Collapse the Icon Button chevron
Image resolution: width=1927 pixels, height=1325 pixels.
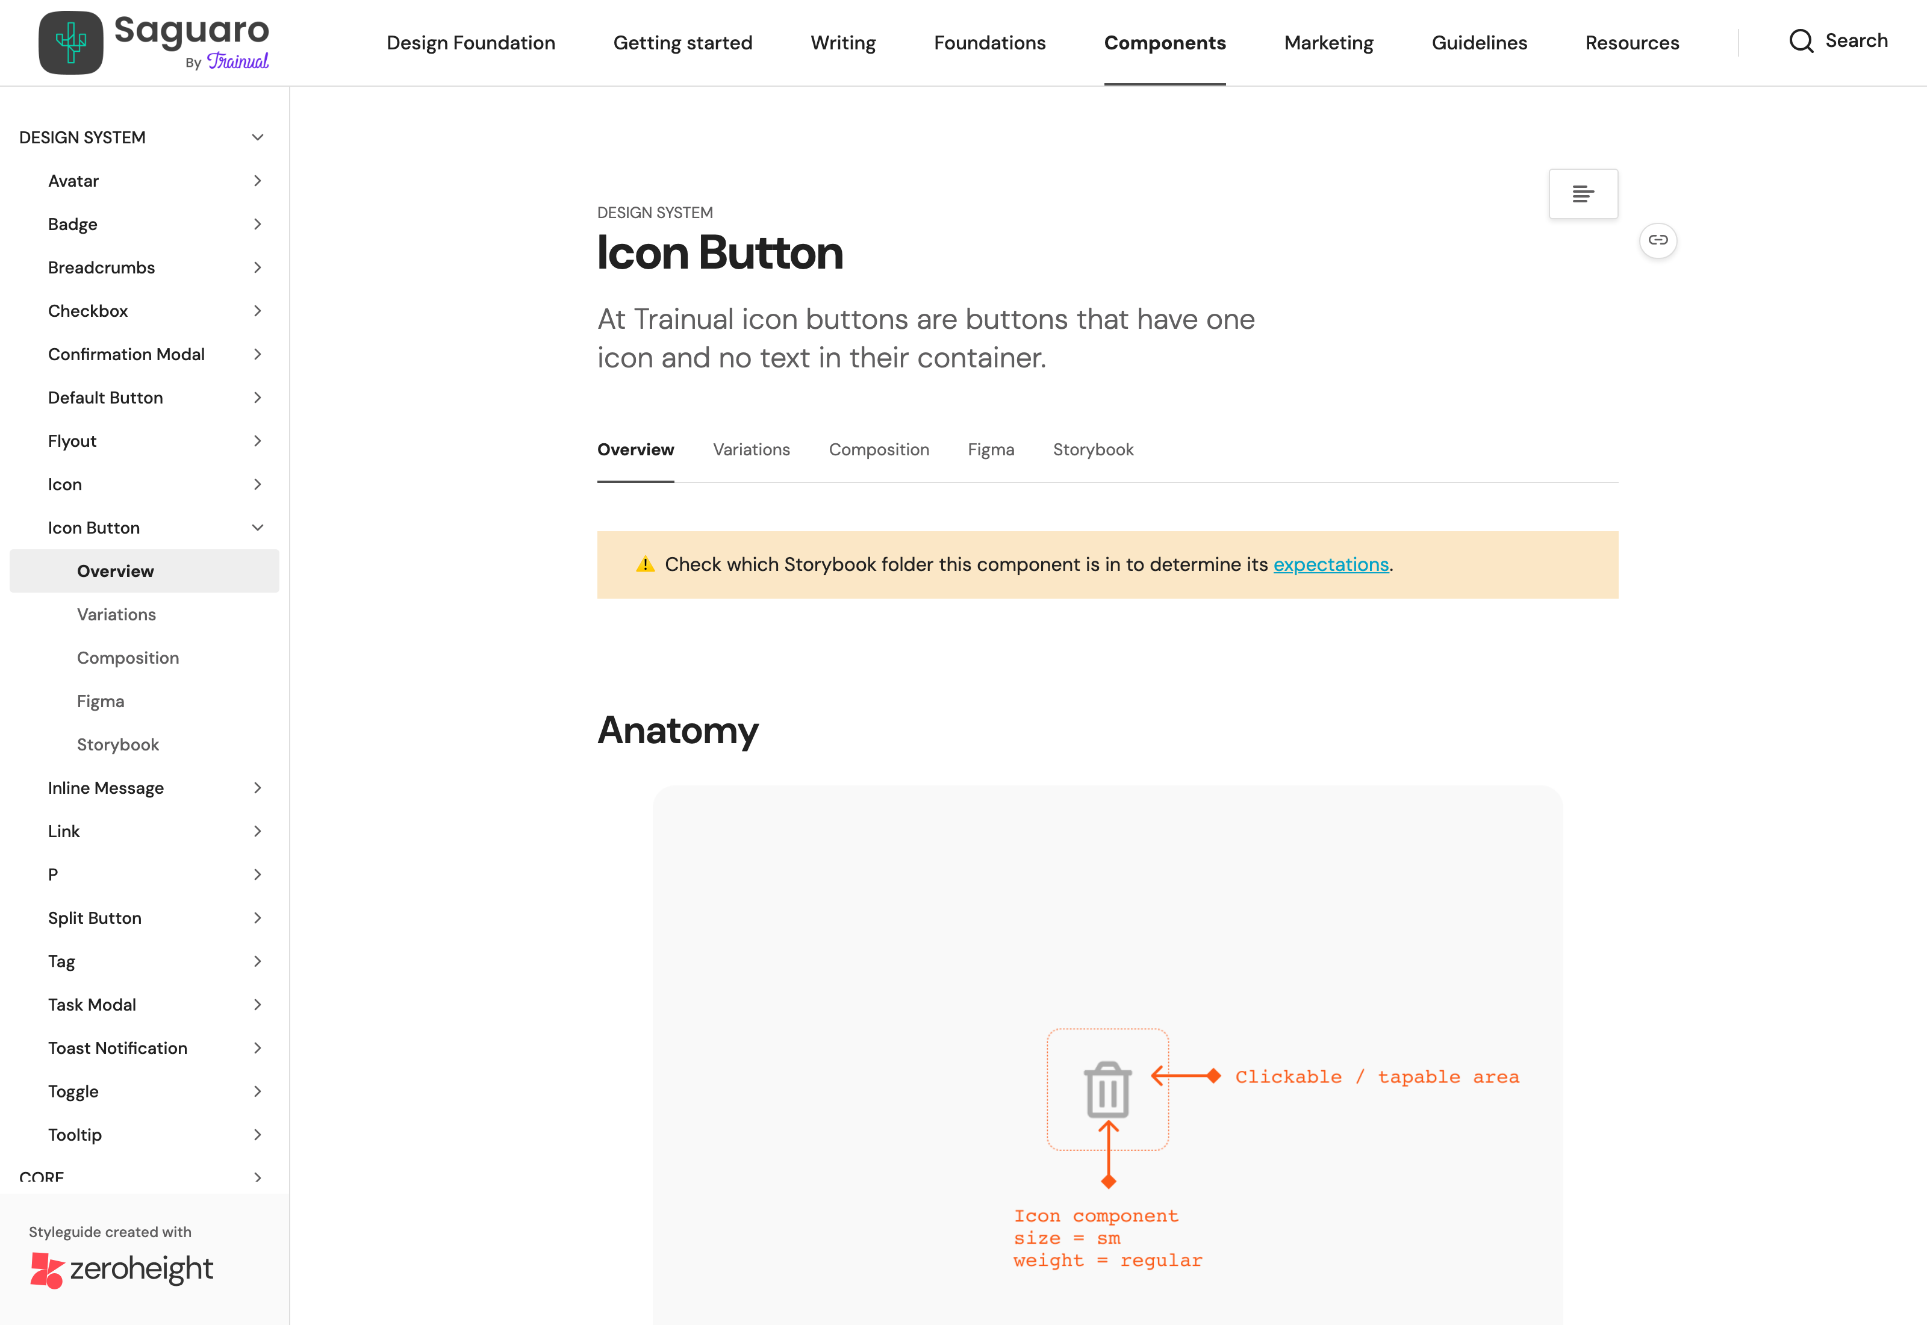(x=257, y=528)
